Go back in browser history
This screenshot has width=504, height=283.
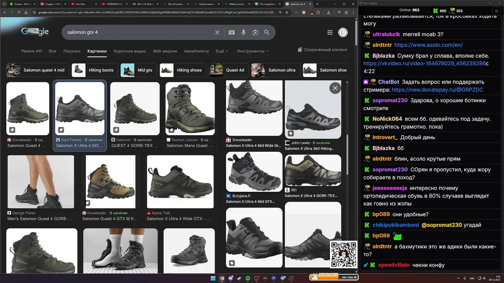4,12
